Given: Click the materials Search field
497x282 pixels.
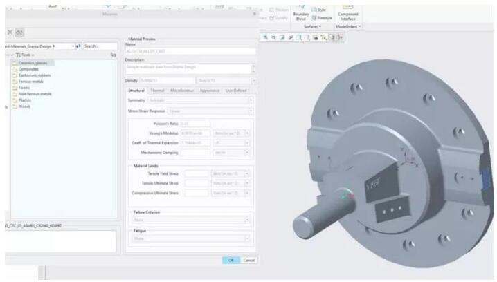Looking at the screenshot, I should tap(100, 46).
